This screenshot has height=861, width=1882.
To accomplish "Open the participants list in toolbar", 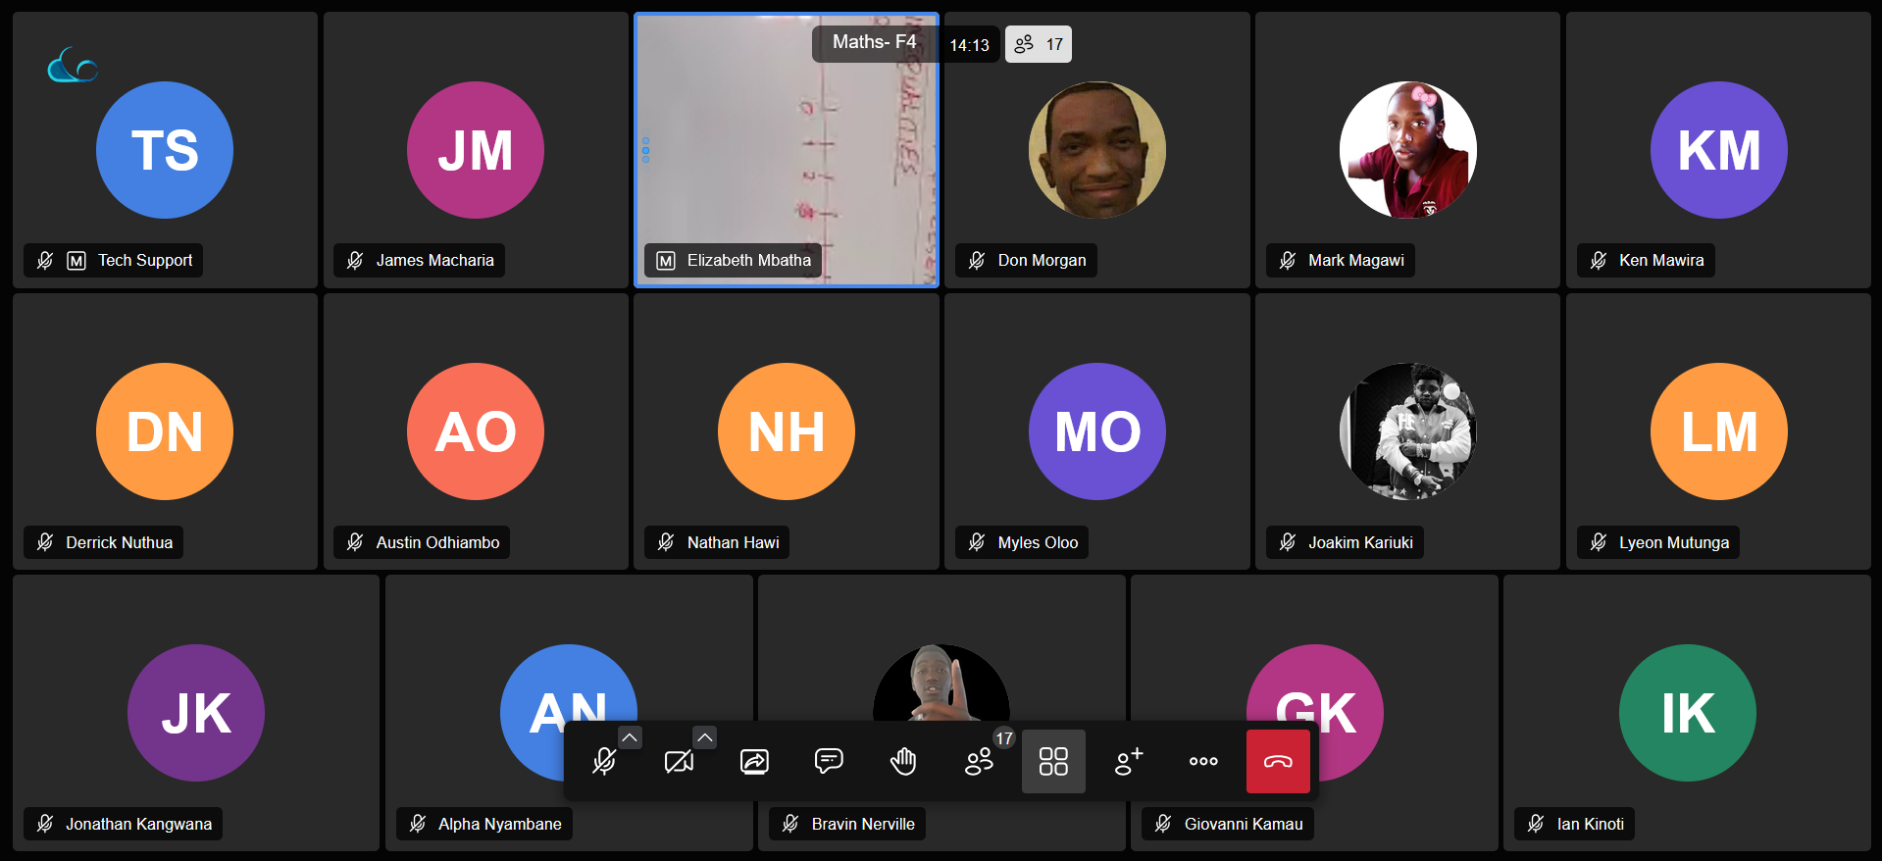I will [x=979, y=761].
